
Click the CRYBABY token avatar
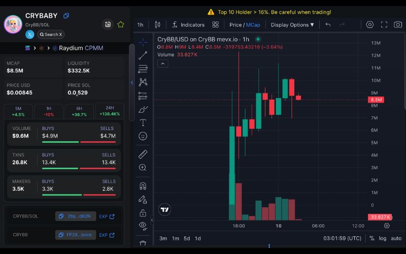[x=13, y=24]
